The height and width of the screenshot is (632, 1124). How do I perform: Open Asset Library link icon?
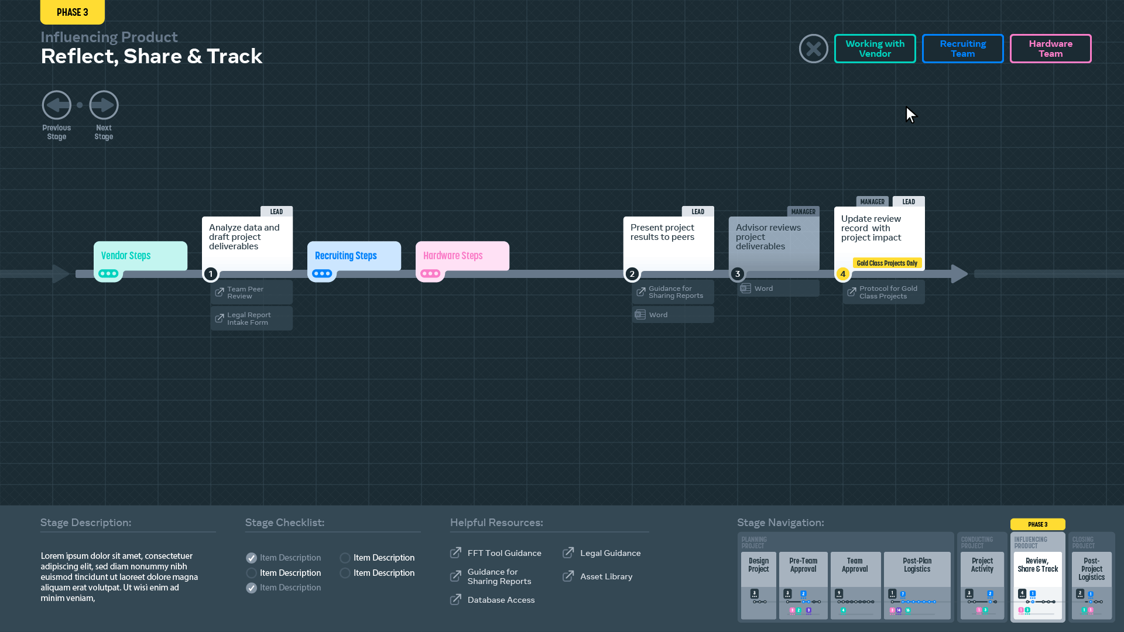[568, 576]
